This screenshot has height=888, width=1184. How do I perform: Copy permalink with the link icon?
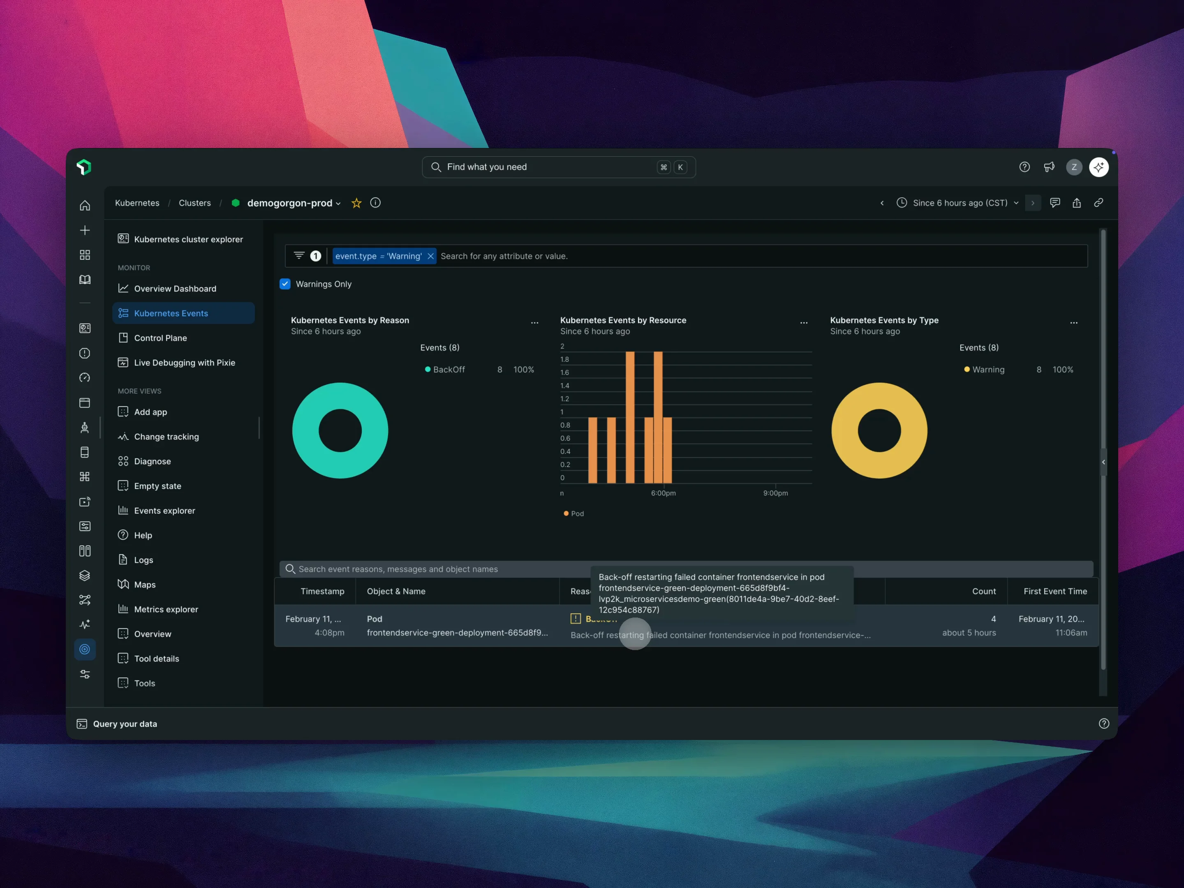click(1098, 203)
